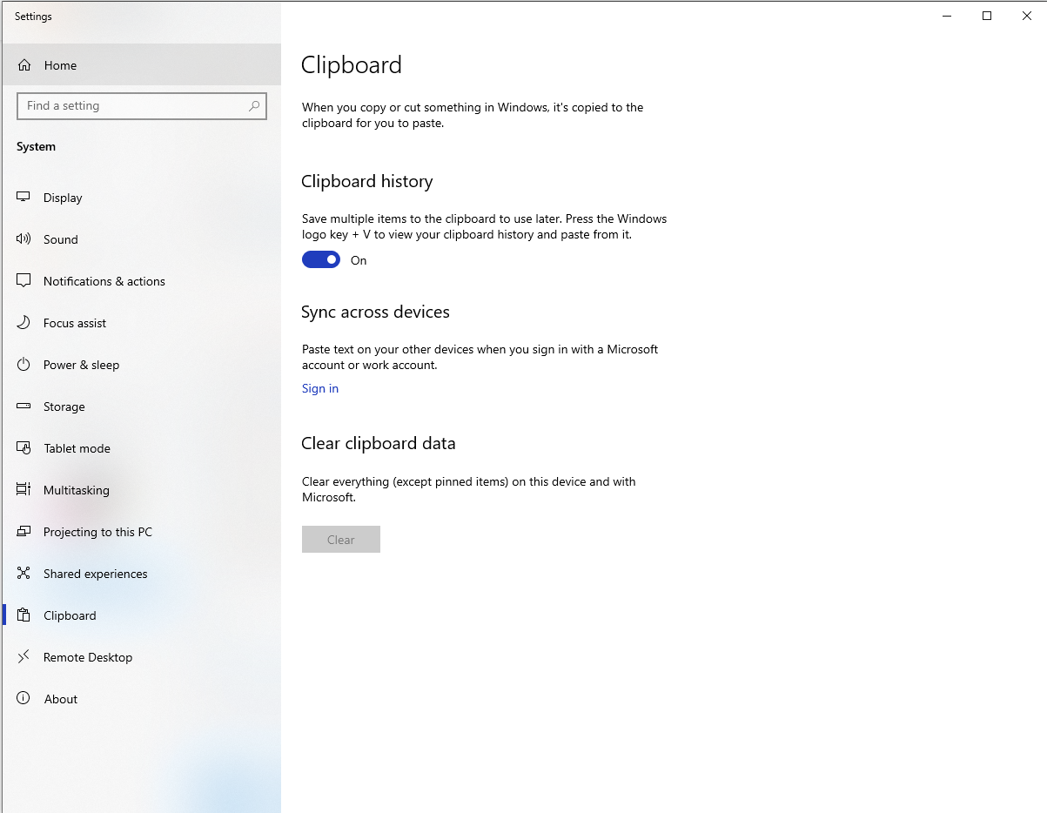1047x813 pixels.
Task: Click the On label beside toggle
Action: click(359, 260)
